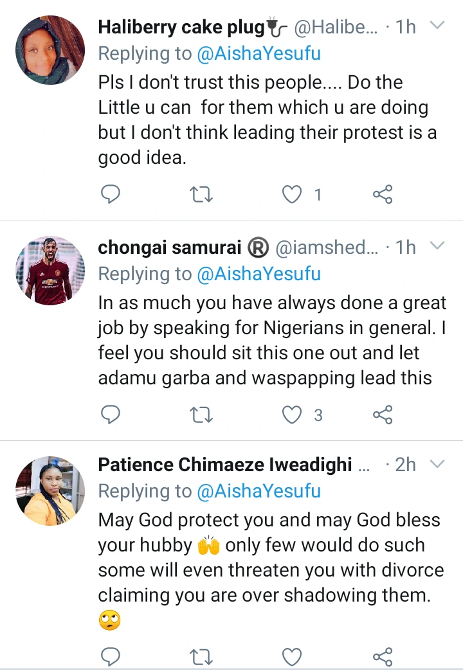
Task: Share Patience Chimaeze Iweadighi's tweet
Action: click(x=383, y=656)
